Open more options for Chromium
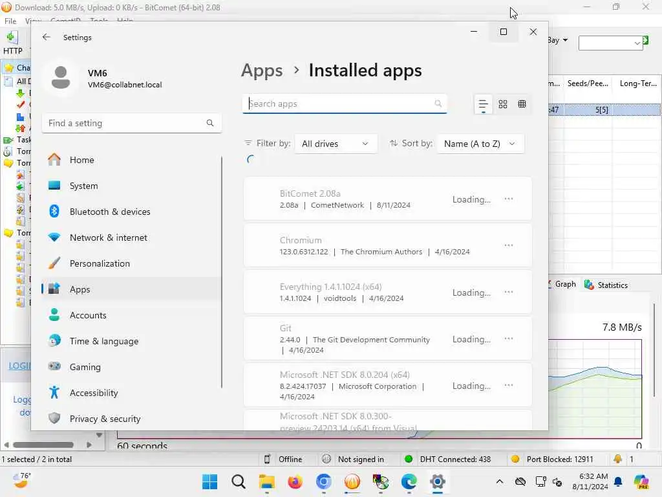 [508, 245]
